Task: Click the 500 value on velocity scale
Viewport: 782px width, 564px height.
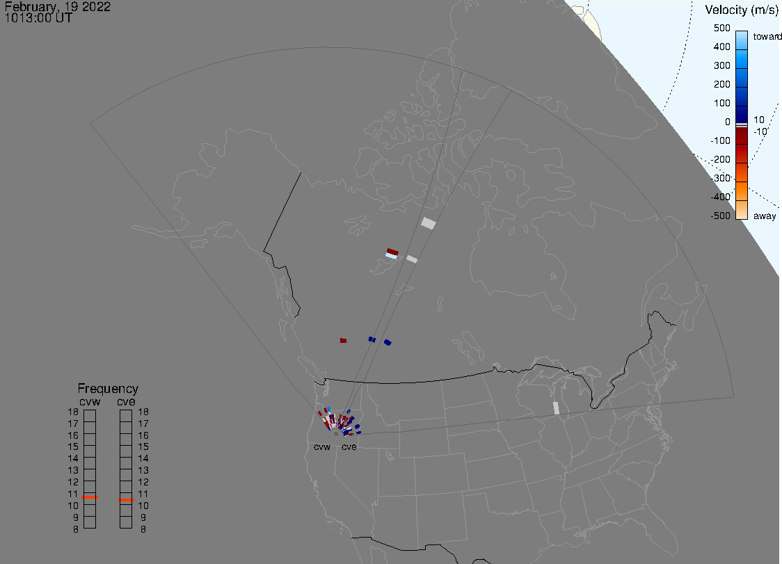Action: [x=721, y=28]
